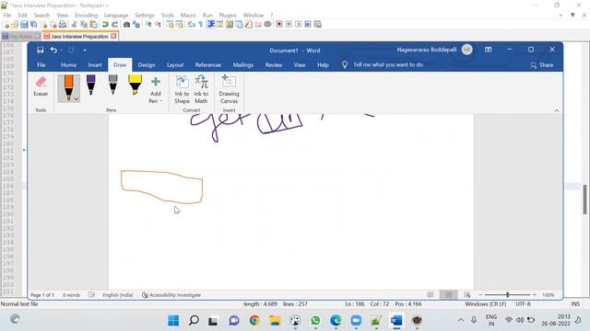Show hidden tray icons chevron
590x331 pixels.
pos(461,320)
